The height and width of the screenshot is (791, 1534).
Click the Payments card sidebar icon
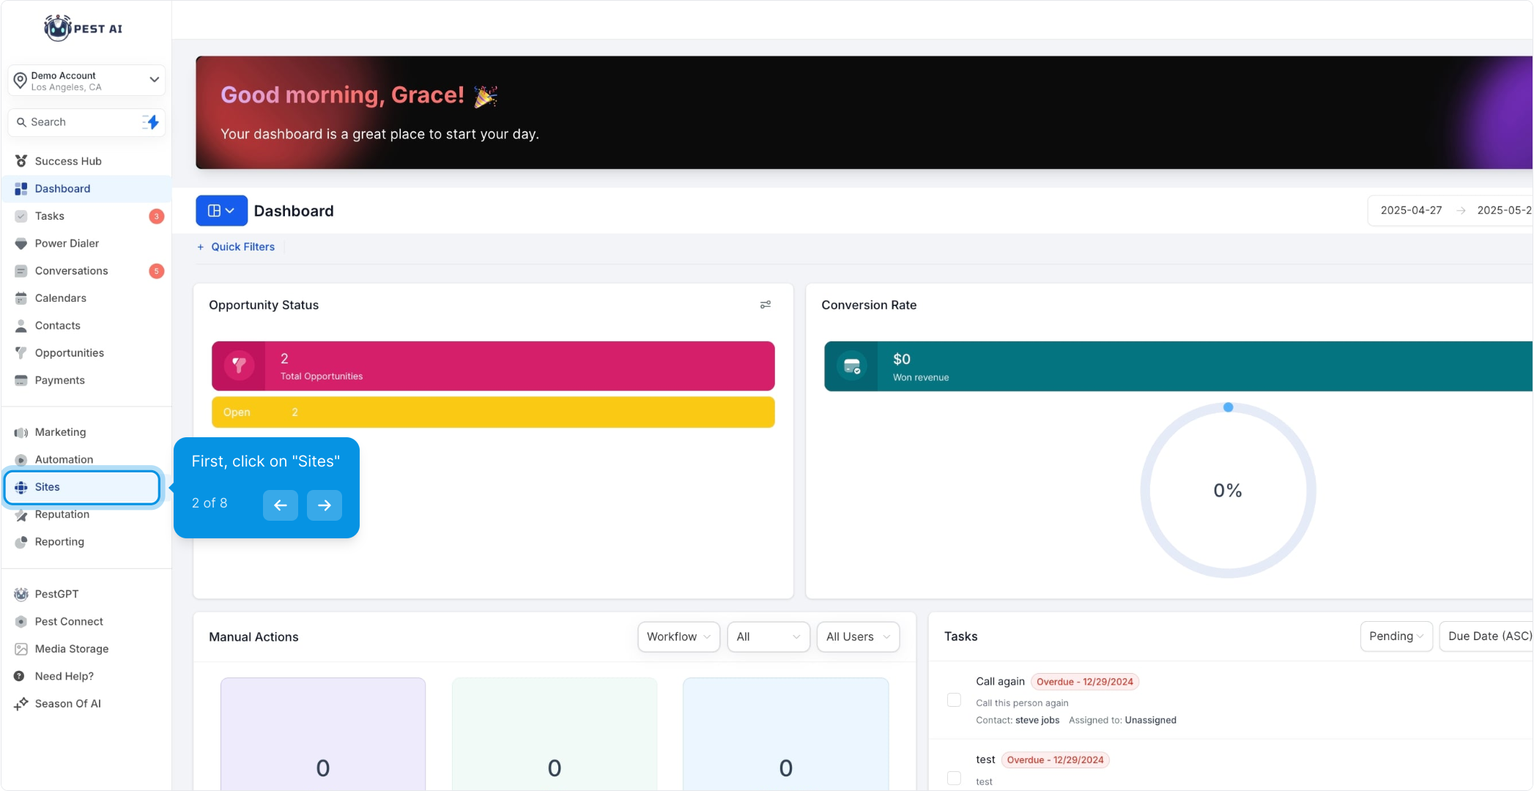coord(21,380)
